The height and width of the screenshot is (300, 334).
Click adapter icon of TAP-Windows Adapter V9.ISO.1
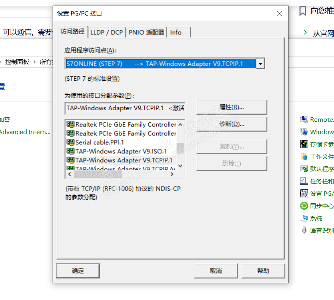point(70,151)
